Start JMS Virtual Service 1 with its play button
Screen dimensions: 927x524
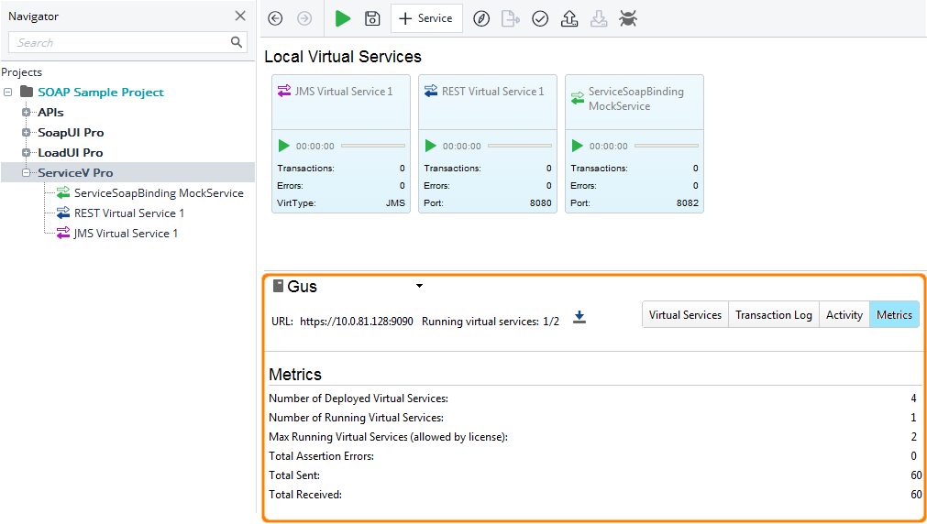(283, 146)
